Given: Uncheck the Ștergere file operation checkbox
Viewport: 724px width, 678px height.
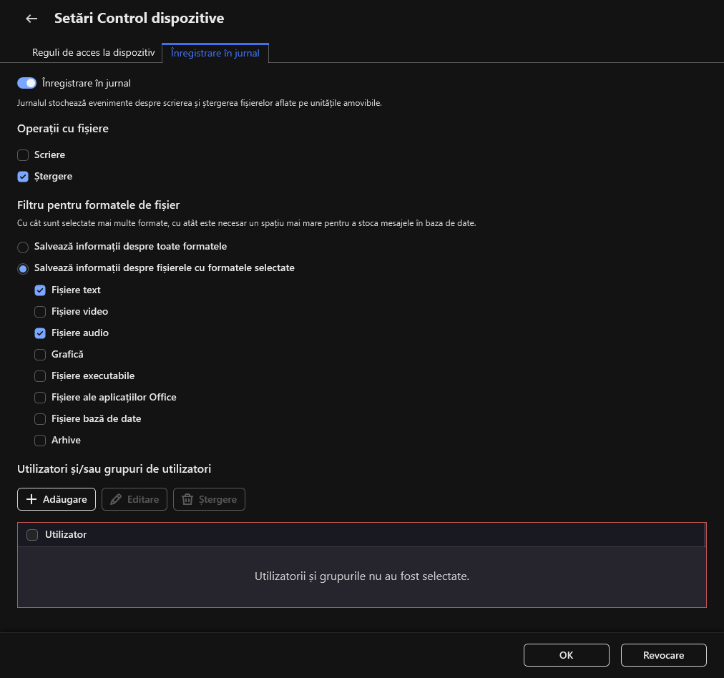Looking at the screenshot, I should [23, 177].
